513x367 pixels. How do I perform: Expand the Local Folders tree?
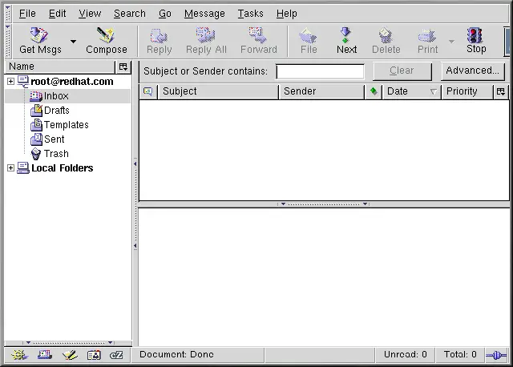coord(10,167)
